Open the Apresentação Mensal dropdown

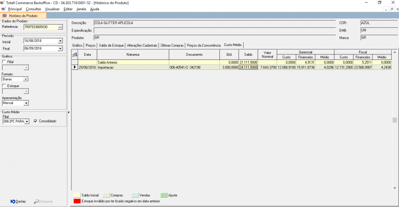(x=26, y=103)
